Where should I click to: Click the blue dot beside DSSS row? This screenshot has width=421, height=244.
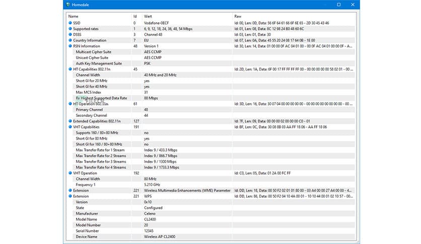(x=70, y=35)
